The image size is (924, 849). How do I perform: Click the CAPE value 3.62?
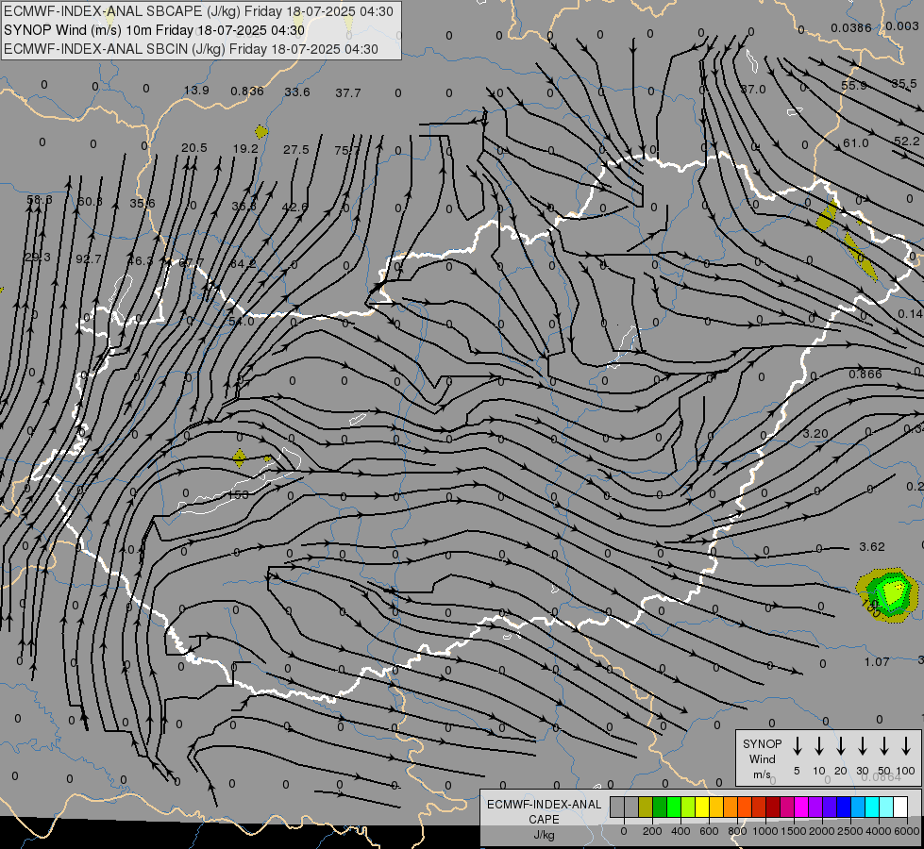coord(872,547)
